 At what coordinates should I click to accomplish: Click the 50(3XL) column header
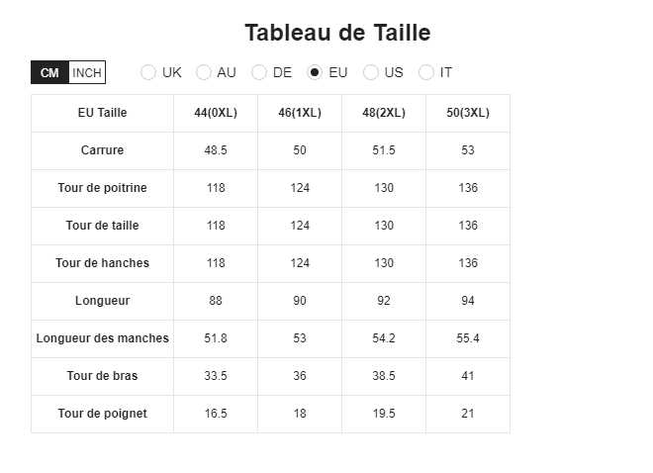(468, 113)
